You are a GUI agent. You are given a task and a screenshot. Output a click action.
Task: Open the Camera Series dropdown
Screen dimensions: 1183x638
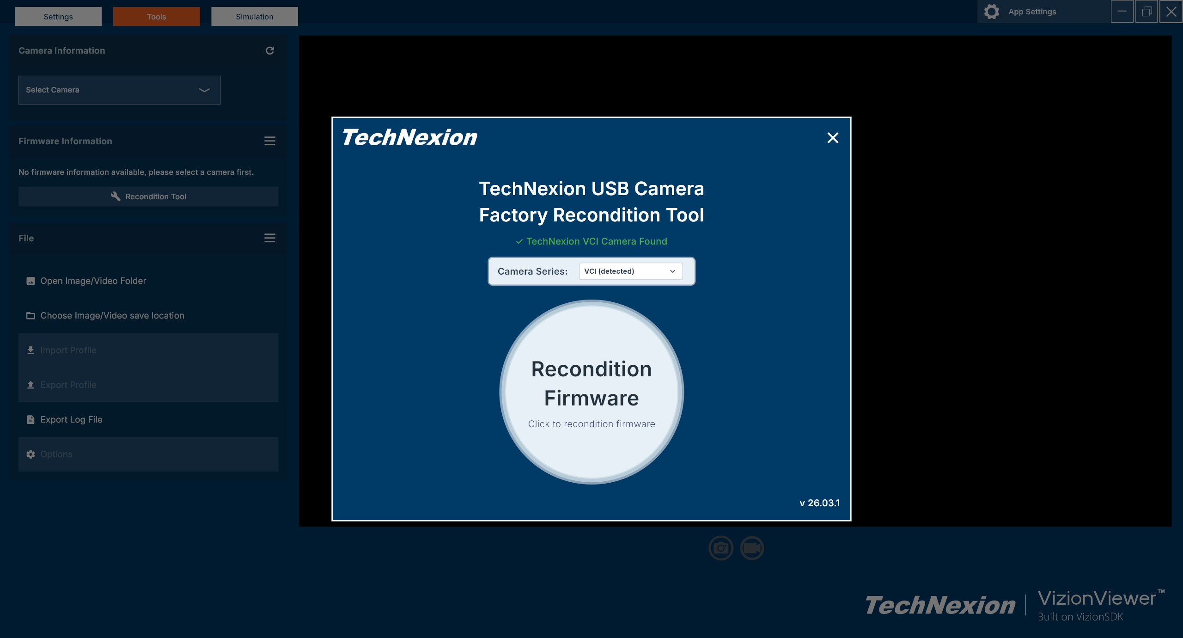click(630, 271)
